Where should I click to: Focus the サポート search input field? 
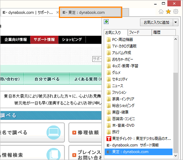pyautogui.click(x=97, y=59)
